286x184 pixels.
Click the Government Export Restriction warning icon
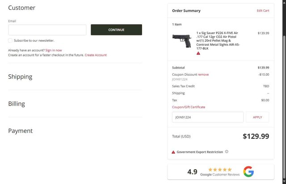[x=173, y=152]
